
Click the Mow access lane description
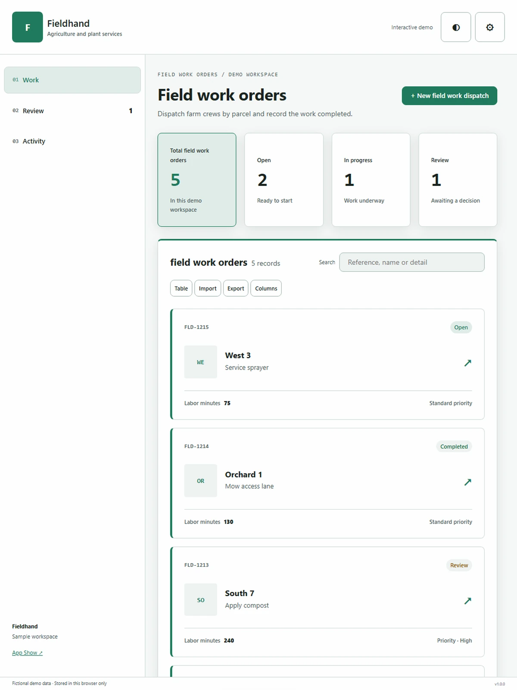pos(249,486)
